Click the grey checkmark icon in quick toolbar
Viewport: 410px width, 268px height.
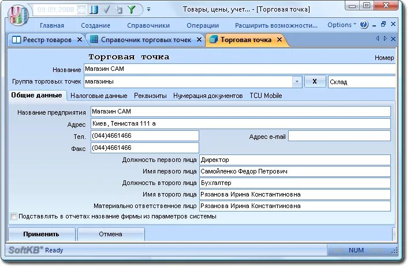pyautogui.click(x=107, y=10)
